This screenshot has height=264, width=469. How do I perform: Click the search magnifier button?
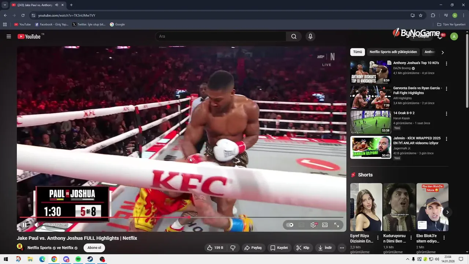click(x=294, y=36)
